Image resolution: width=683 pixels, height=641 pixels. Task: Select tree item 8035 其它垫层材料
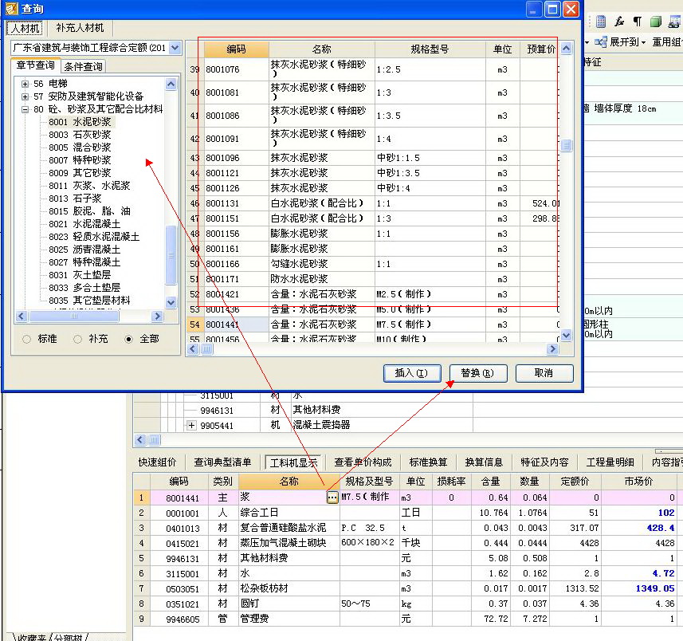tap(89, 301)
